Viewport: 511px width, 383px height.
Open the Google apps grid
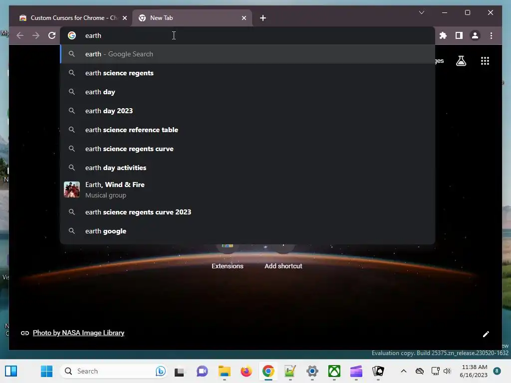485,61
